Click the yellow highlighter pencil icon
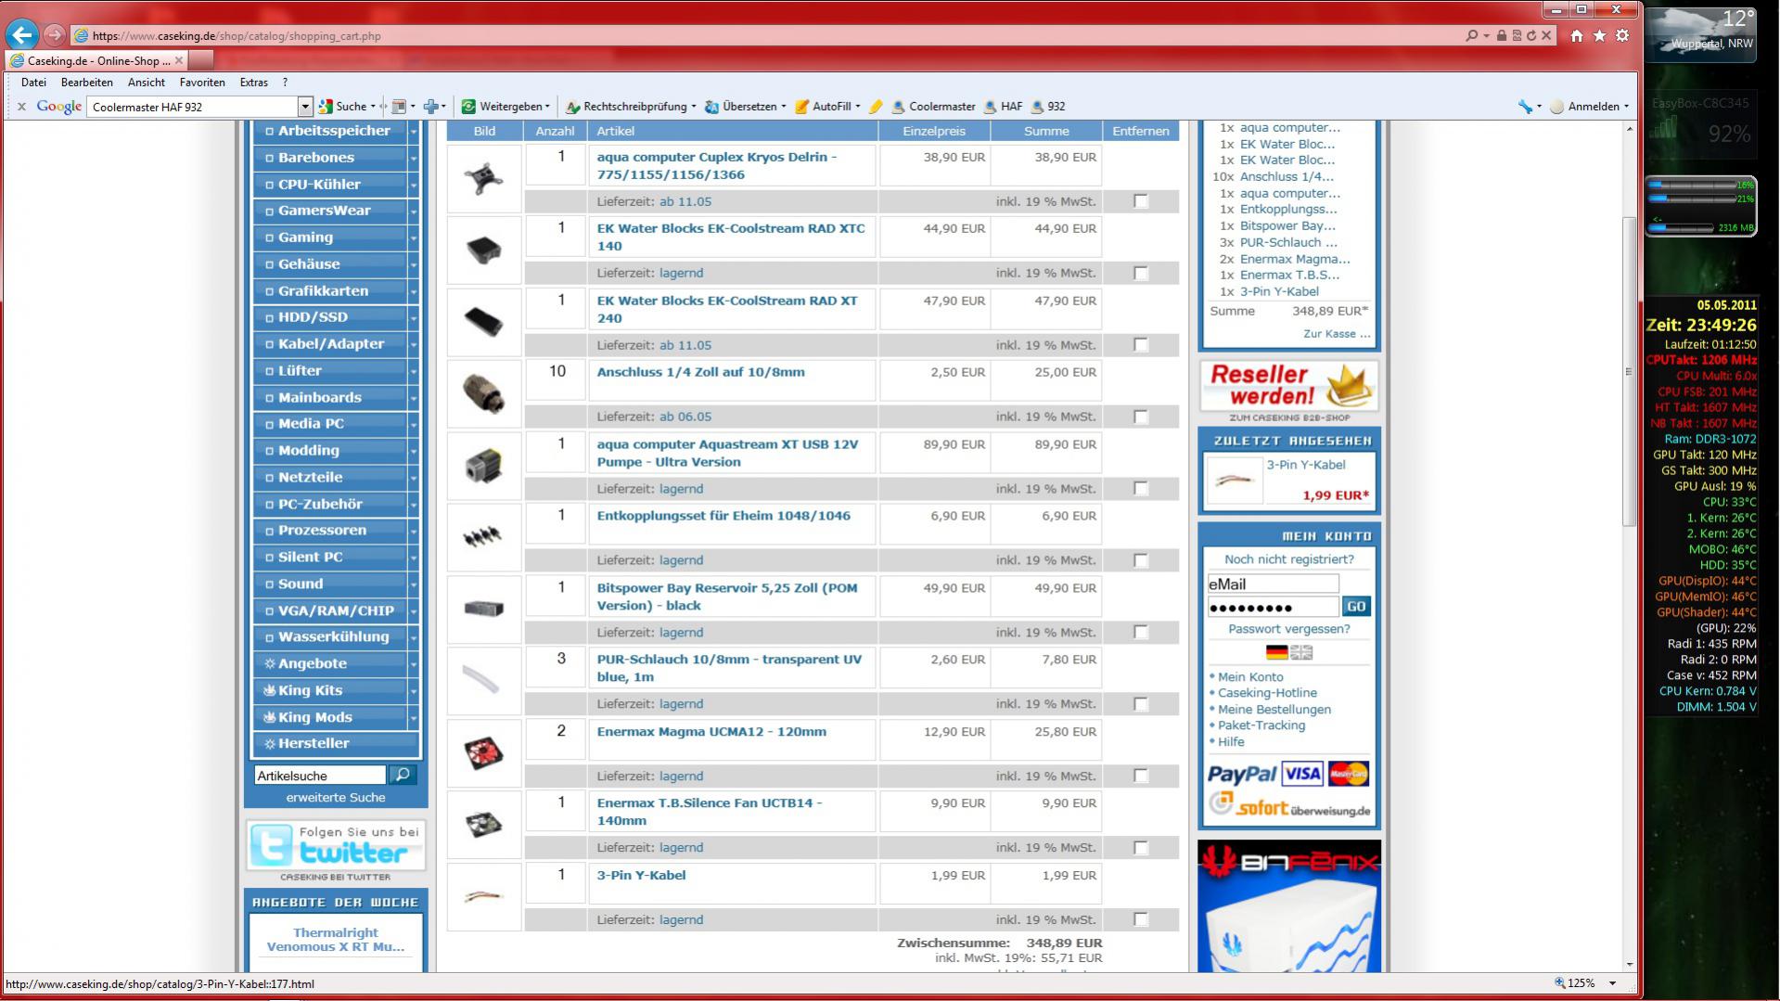The image size is (1780, 1001). click(876, 107)
